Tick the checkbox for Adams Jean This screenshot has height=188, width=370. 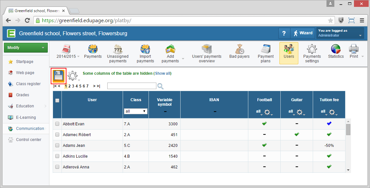(x=57, y=146)
